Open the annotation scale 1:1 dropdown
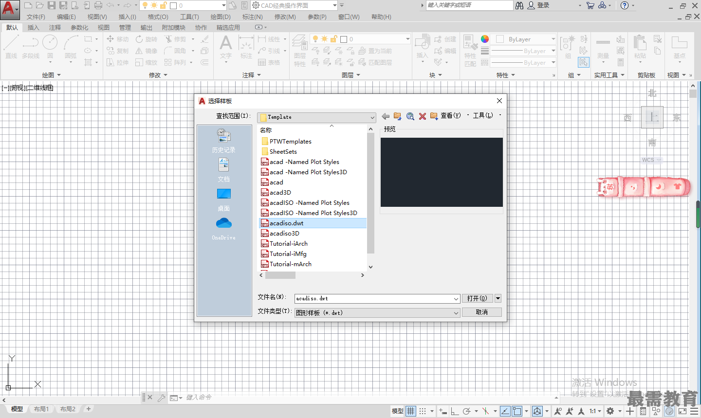The height and width of the screenshot is (418, 701). (x=595, y=411)
